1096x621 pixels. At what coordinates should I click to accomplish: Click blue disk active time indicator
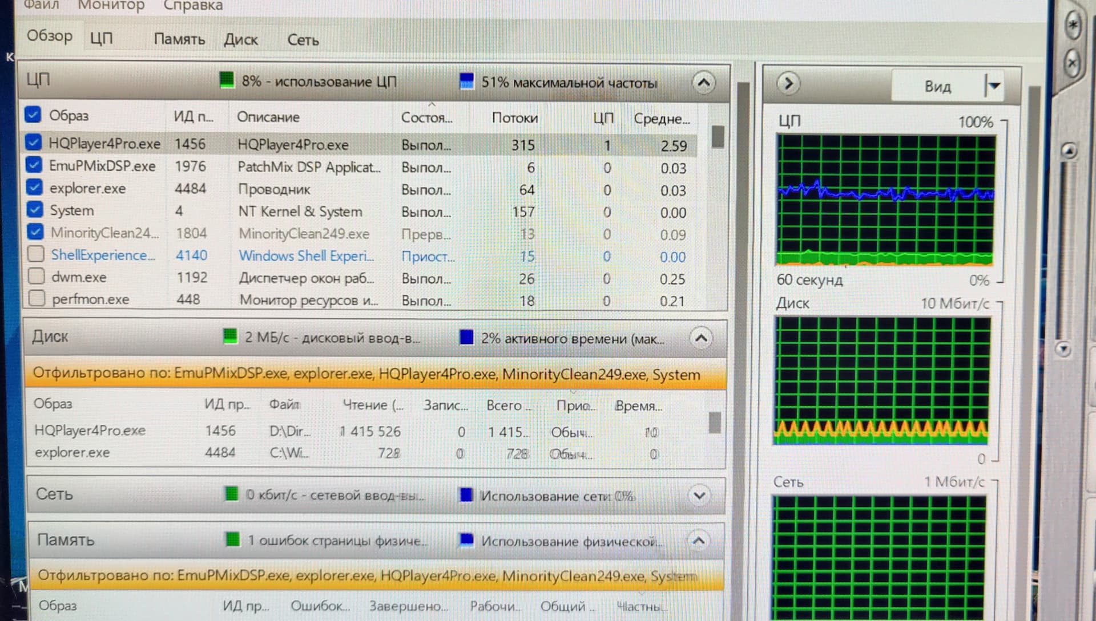(x=466, y=338)
